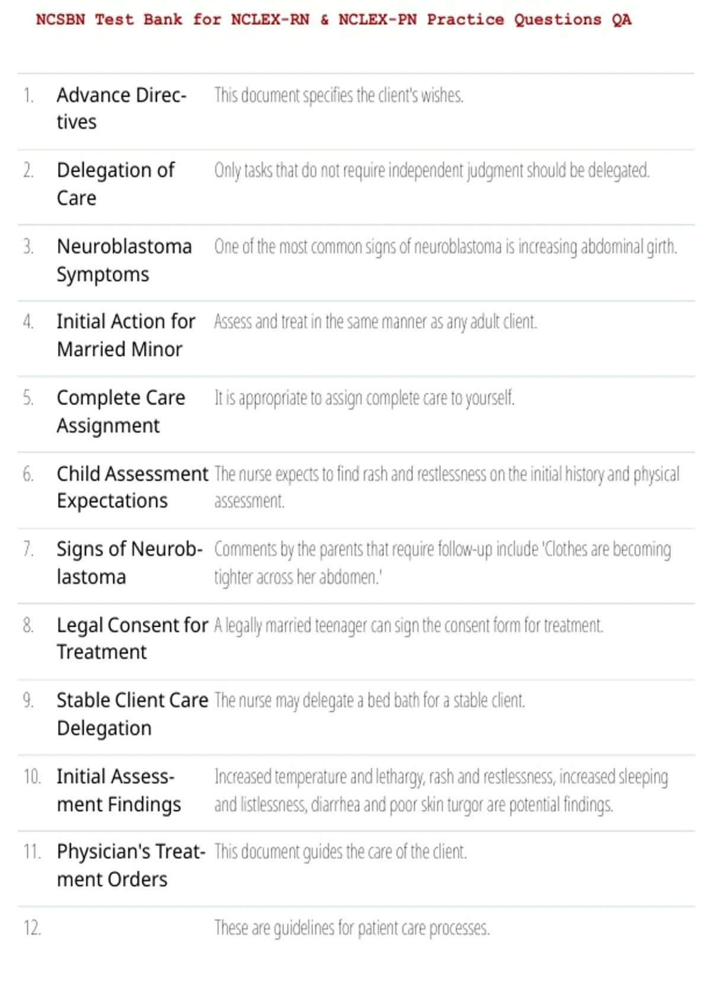
Task: Select Initial Action for Married Minor
Action: 126,335
